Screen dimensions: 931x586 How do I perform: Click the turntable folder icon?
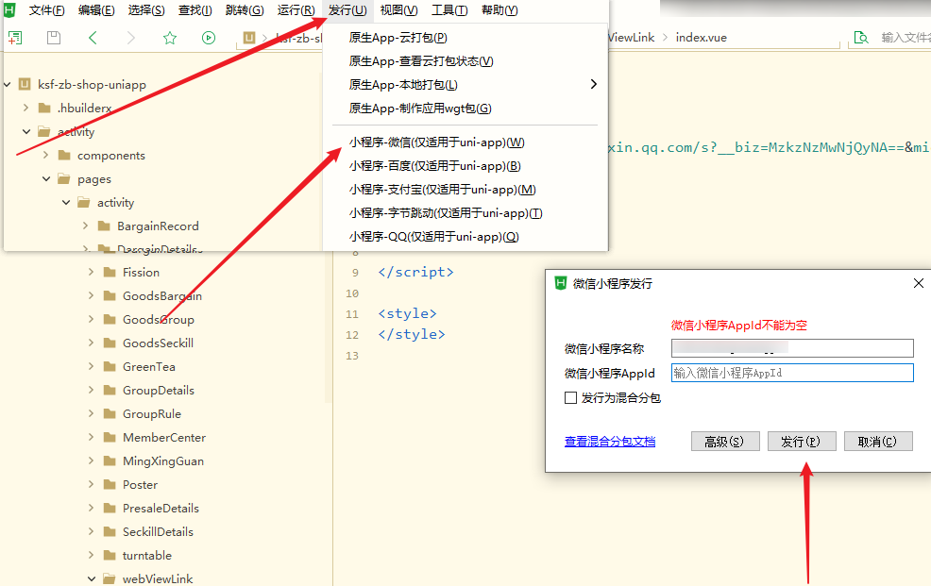(x=110, y=555)
